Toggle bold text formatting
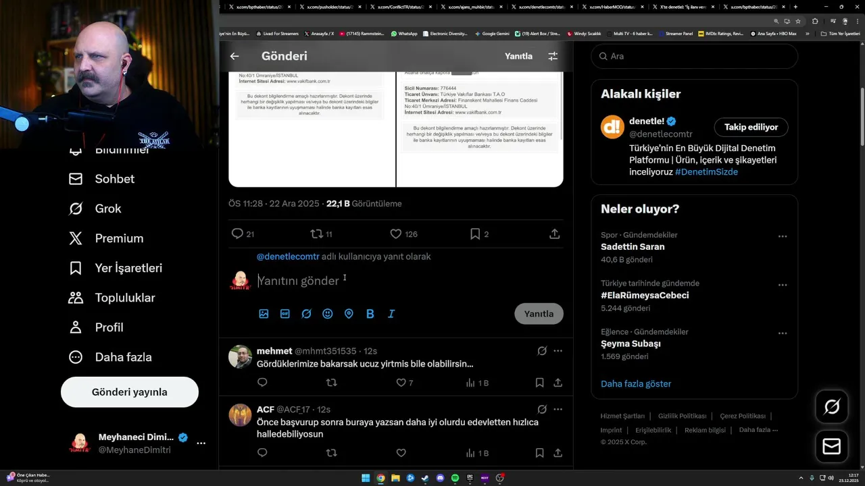 (370, 314)
